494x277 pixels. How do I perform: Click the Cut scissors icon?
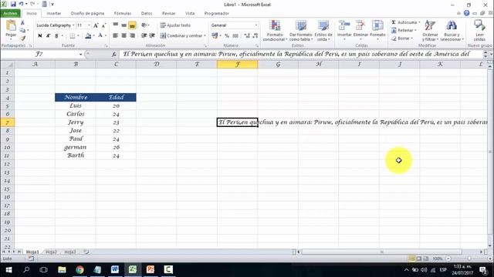click(22, 22)
